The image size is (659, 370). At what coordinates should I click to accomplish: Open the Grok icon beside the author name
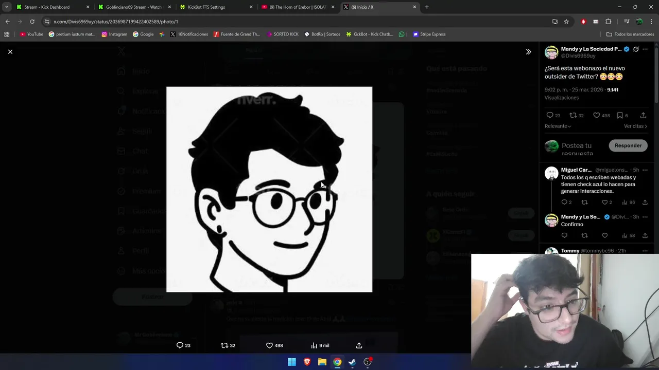point(636,49)
